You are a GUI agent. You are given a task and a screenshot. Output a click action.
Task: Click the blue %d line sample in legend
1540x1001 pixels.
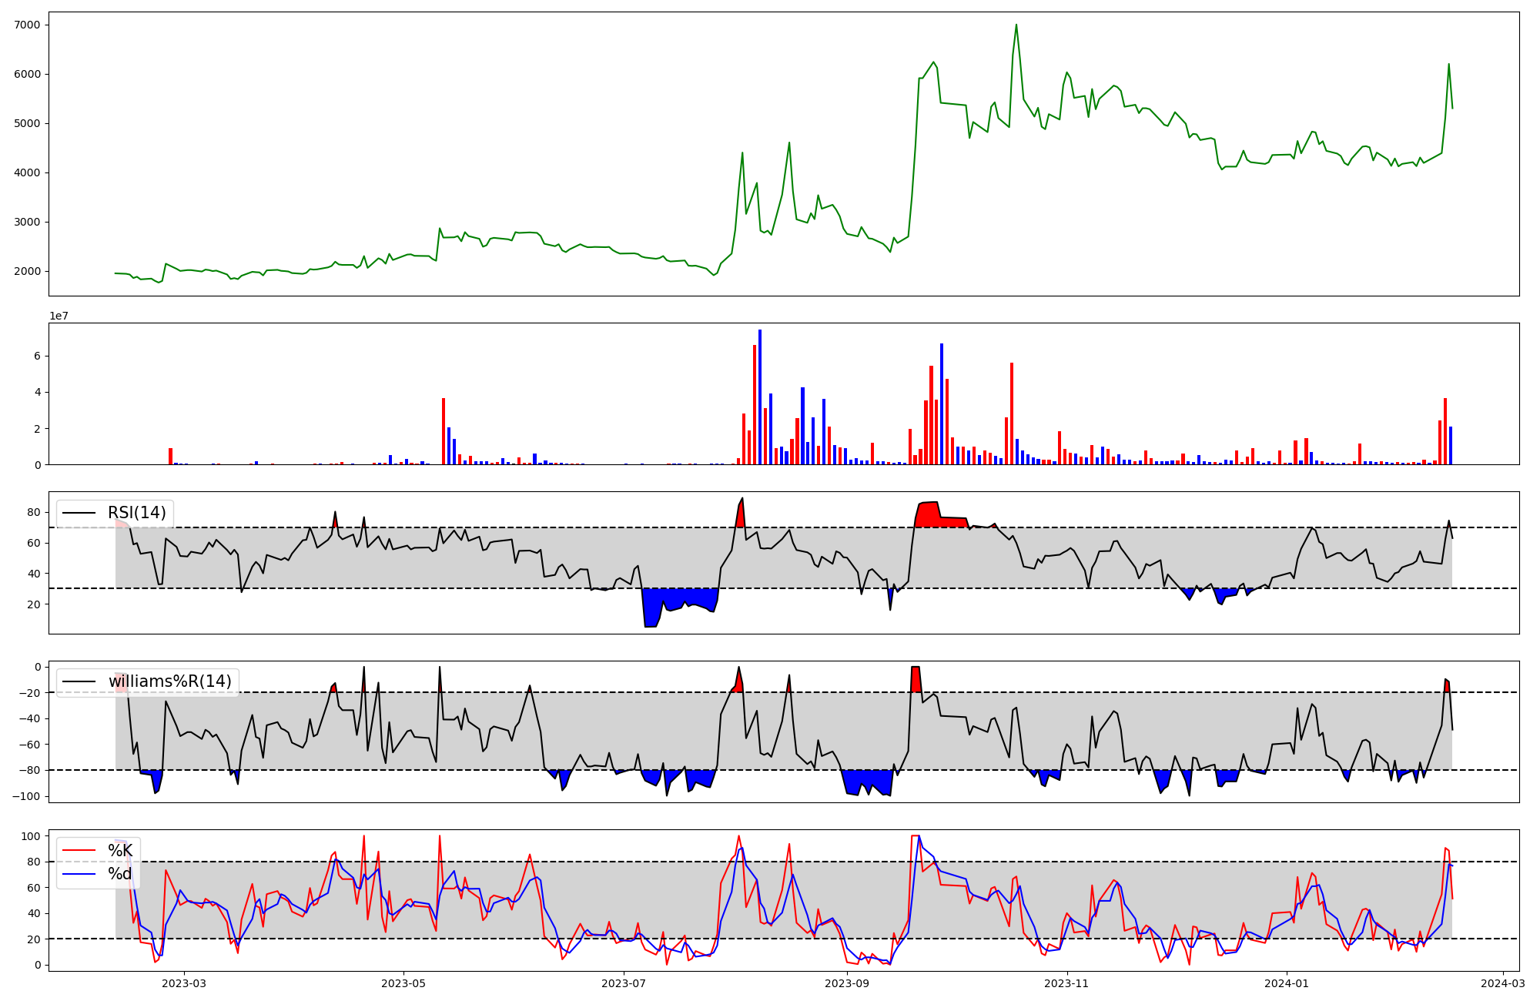(x=79, y=874)
